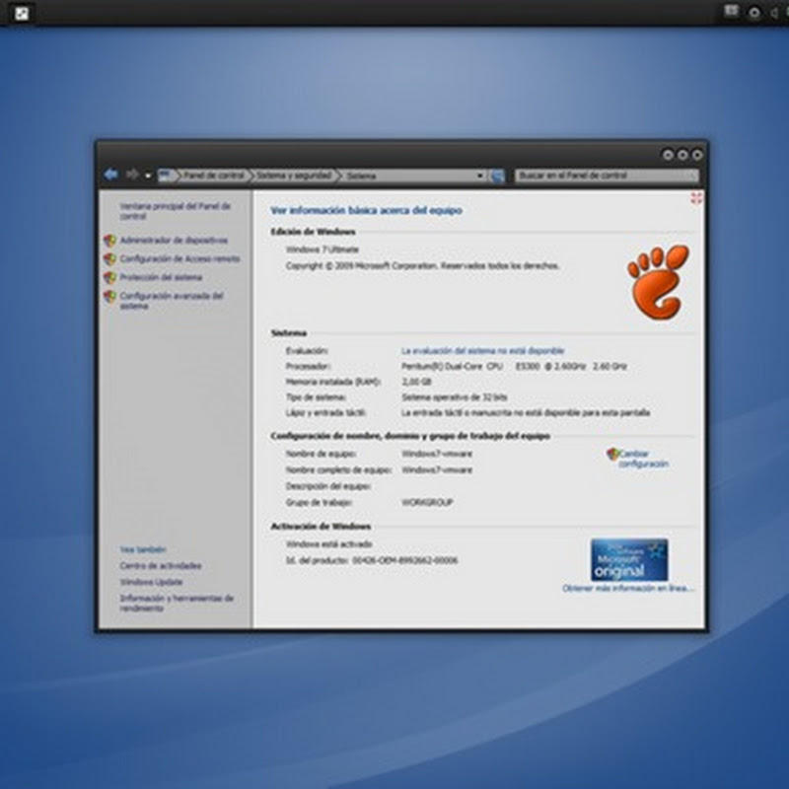Click the computer icon in address bar
Viewport: 789px width, 789px height.
click(165, 175)
